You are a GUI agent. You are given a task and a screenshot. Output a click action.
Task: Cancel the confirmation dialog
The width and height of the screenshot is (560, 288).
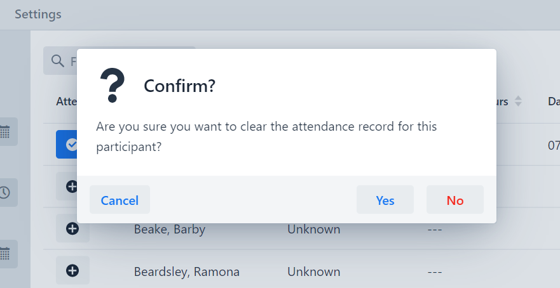tap(120, 200)
